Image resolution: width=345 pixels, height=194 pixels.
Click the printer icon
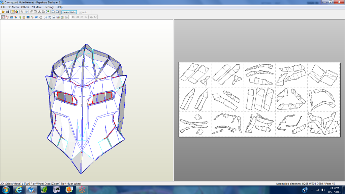[66, 17]
